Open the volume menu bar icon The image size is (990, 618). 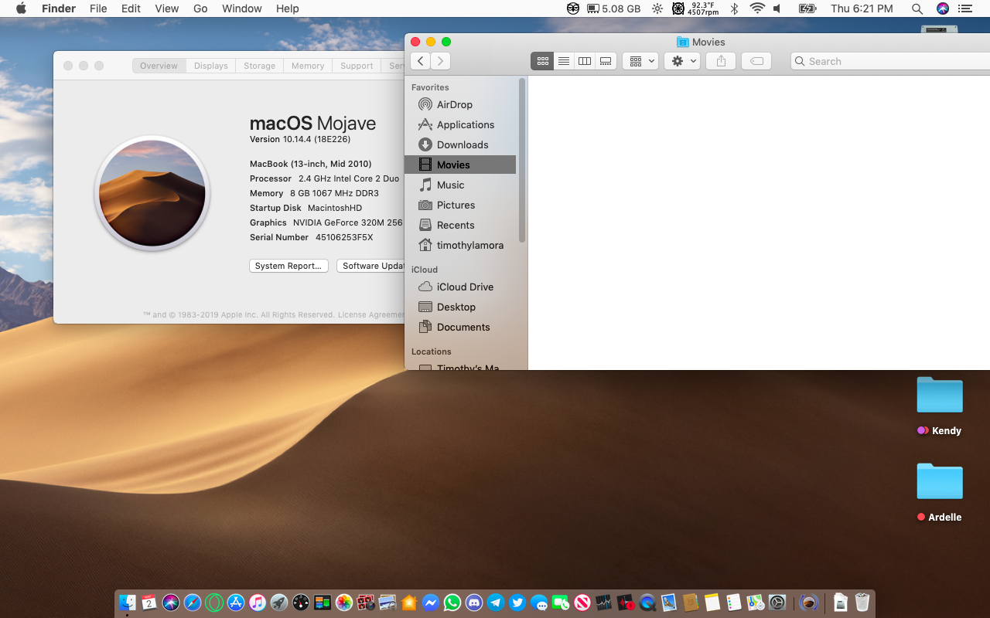point(777,8)
